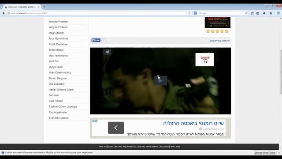
Task: Click Choose What I Share button
Action: [x=265, y=153]
